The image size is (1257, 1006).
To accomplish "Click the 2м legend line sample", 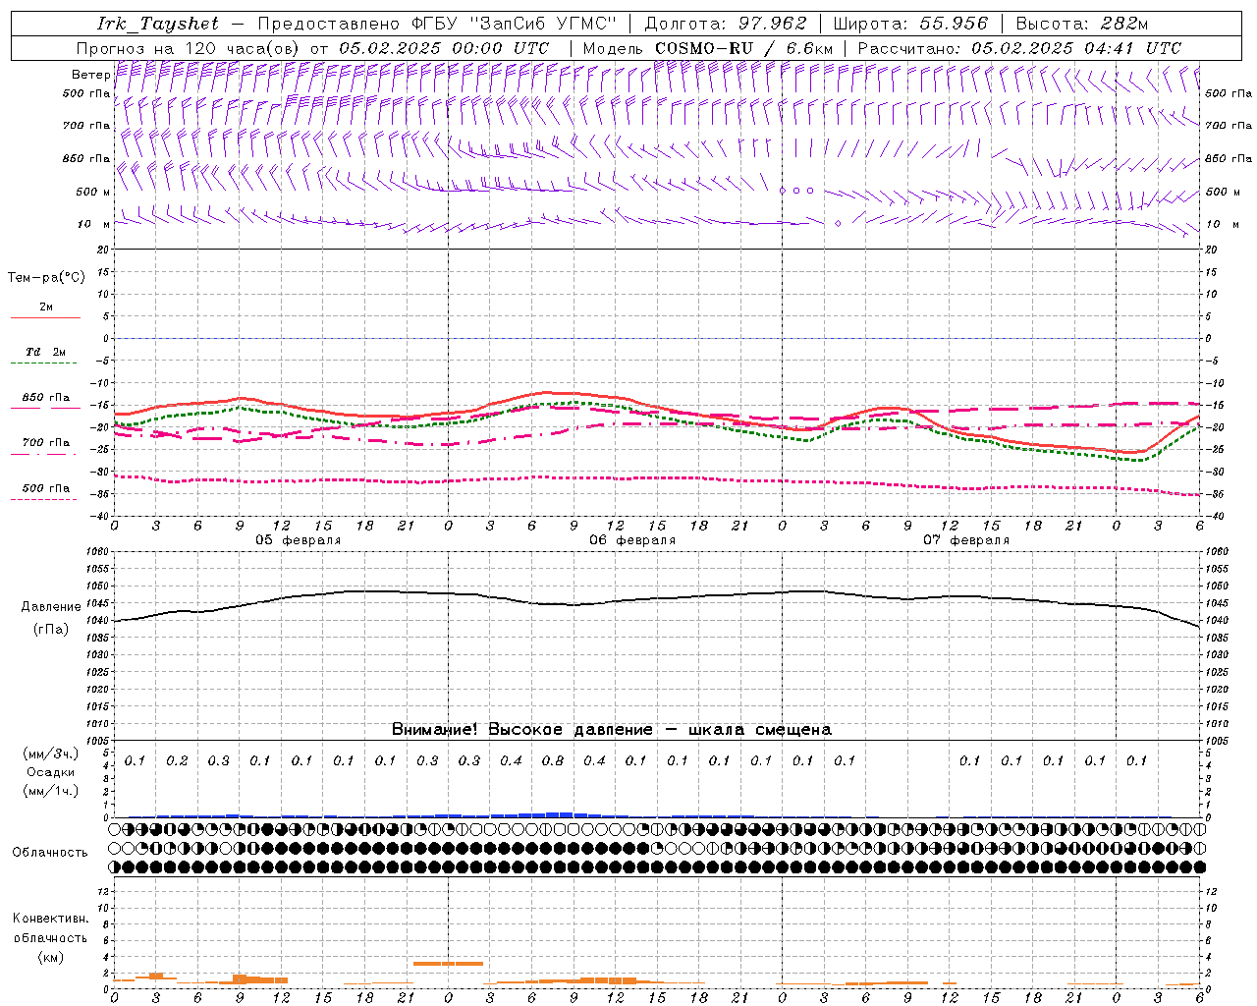I will (x=45, y=318).
